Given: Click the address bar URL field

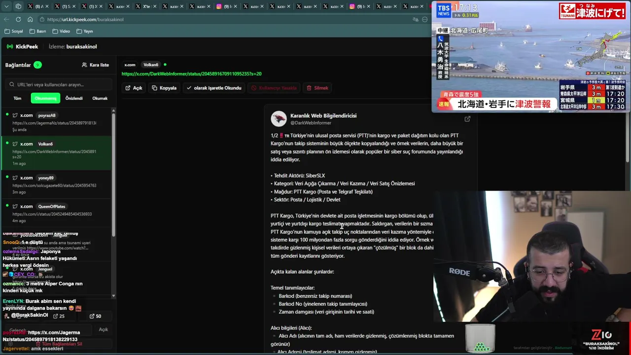Looking at the screenshot, I should click(x=227, y=19).
